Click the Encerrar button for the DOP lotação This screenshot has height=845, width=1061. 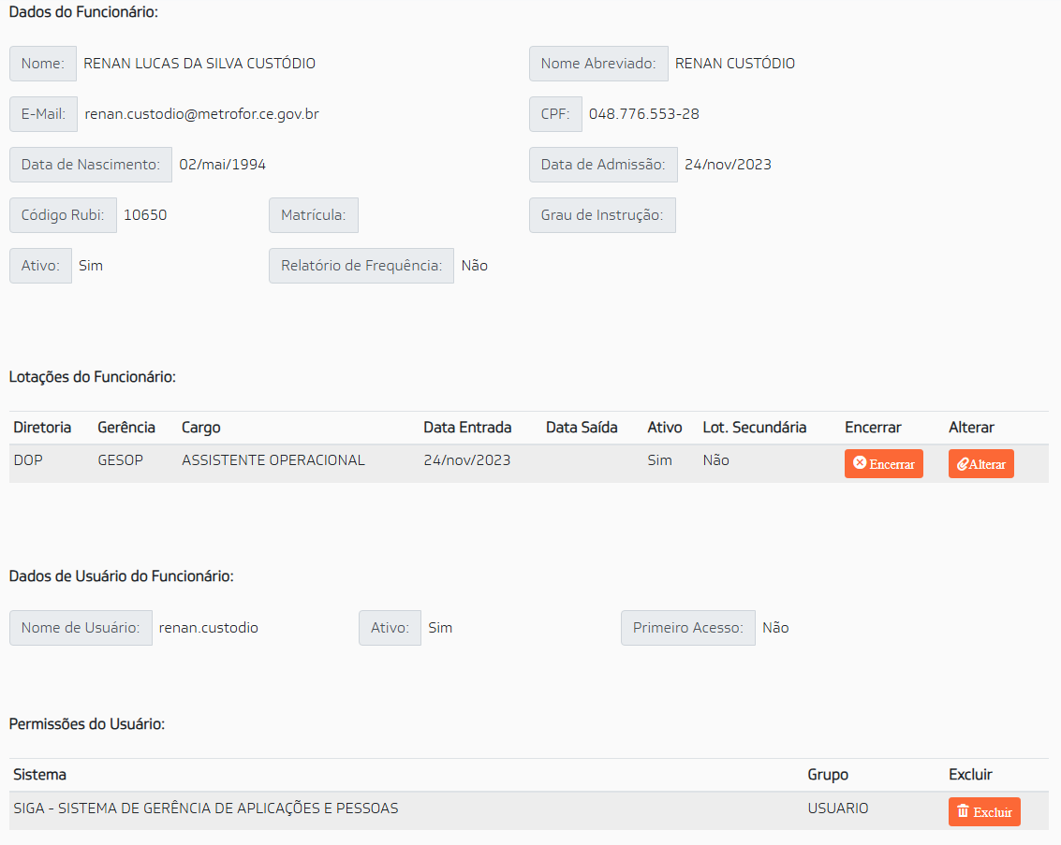pos(883,464)
